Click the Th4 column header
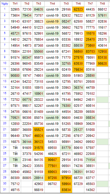 (52, 4)
